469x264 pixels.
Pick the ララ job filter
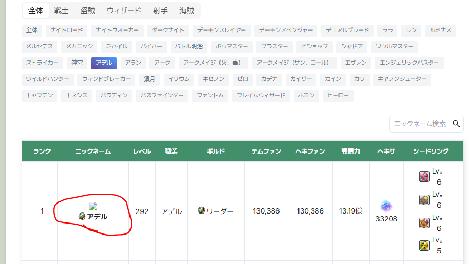(387, 31)
